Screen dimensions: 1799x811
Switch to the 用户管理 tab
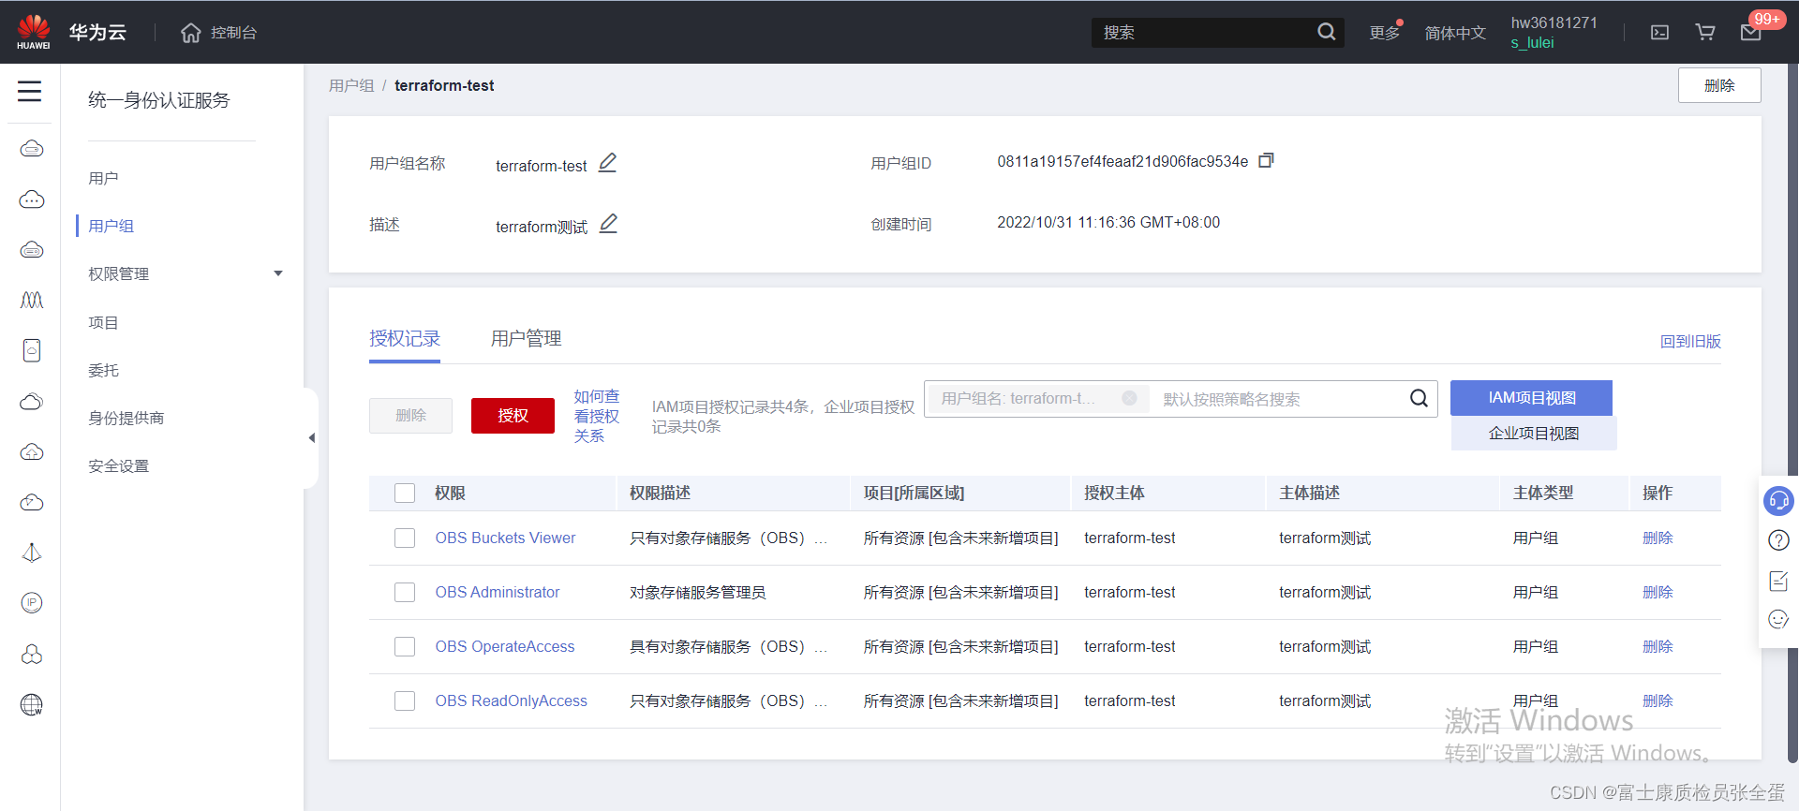coord(527,338)
